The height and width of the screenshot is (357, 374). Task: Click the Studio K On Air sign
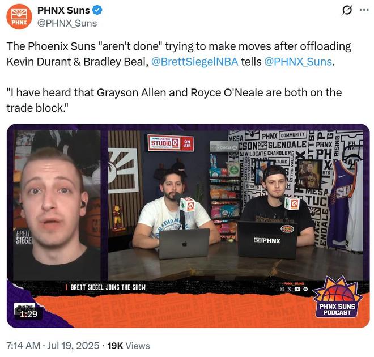(x=171, y=143)
